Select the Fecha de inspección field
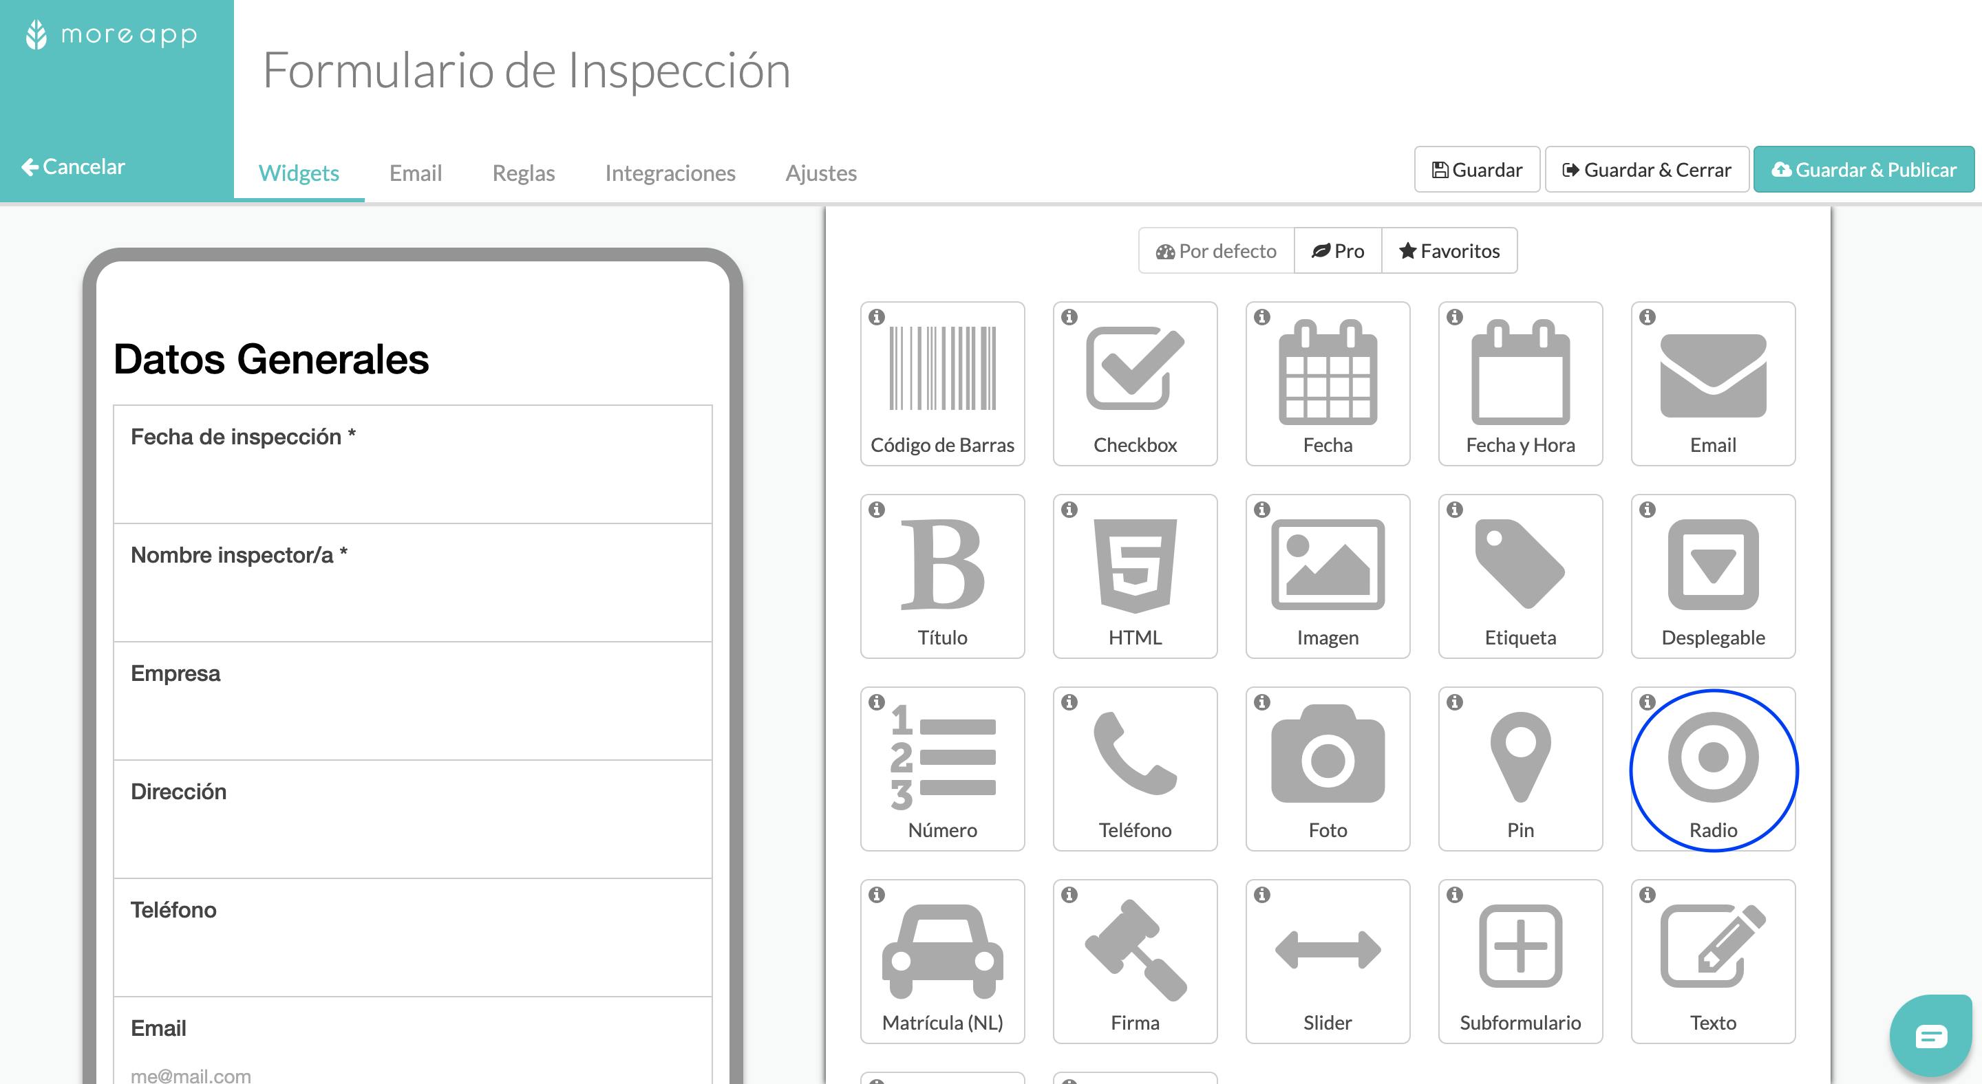The image size is (1982, 1084). click(x=413, y=464)
